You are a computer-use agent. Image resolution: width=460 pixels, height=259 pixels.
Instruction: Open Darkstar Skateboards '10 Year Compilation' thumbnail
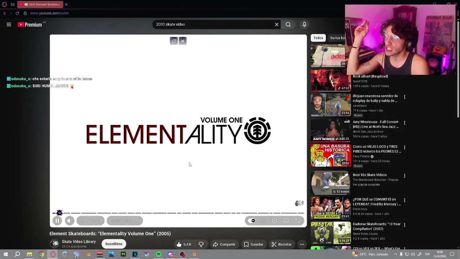pyautogui.click(x=331, y=233)
